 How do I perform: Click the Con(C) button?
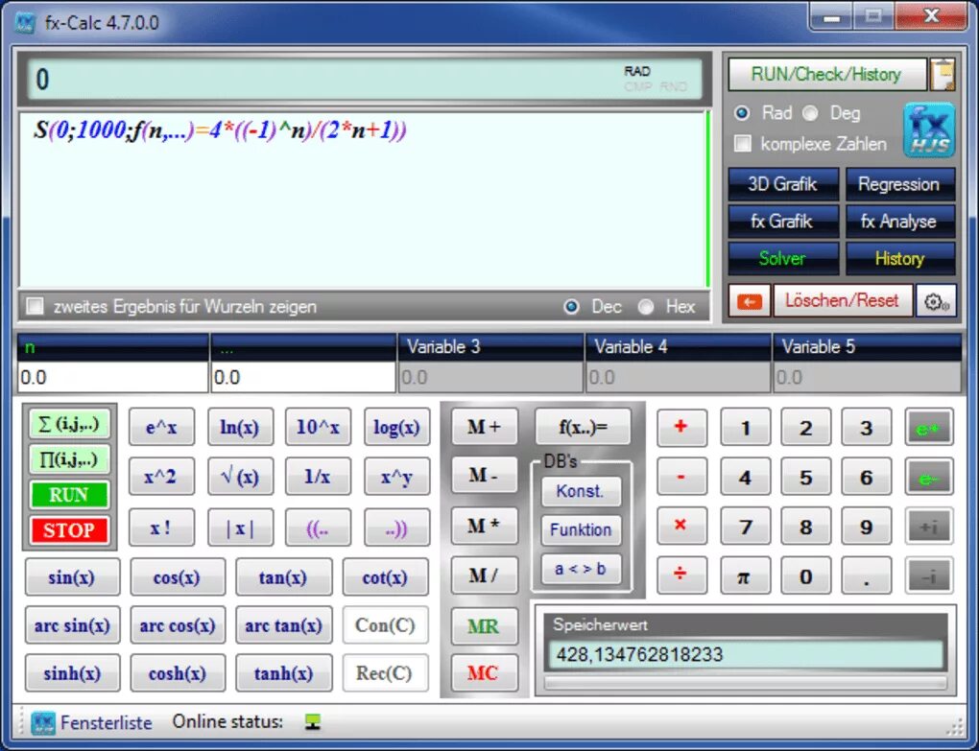pos(385,625)
